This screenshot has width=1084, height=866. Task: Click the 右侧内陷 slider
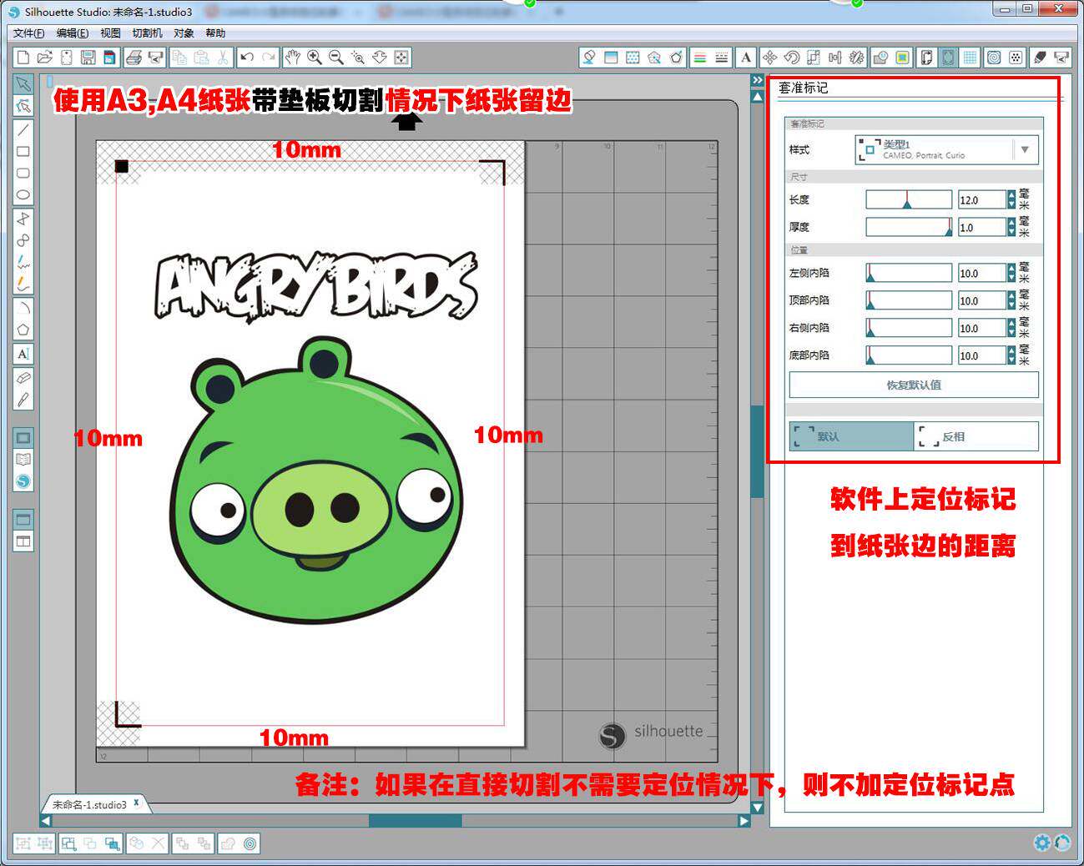909,329
